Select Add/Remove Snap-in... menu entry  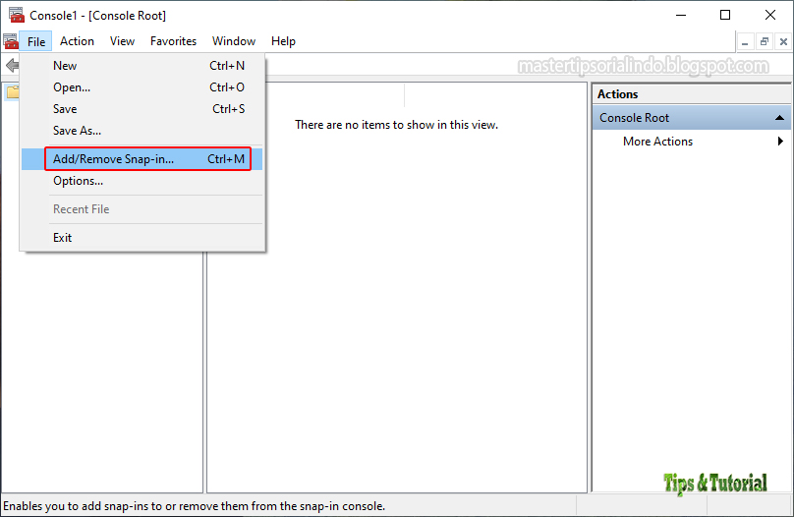[142, 159]
